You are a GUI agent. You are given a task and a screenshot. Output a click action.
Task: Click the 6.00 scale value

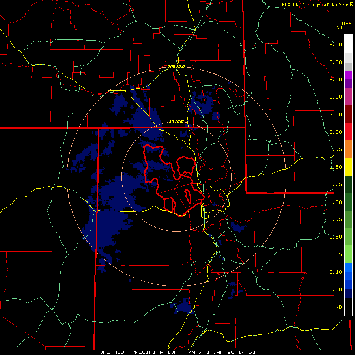(x=336, y=62)
